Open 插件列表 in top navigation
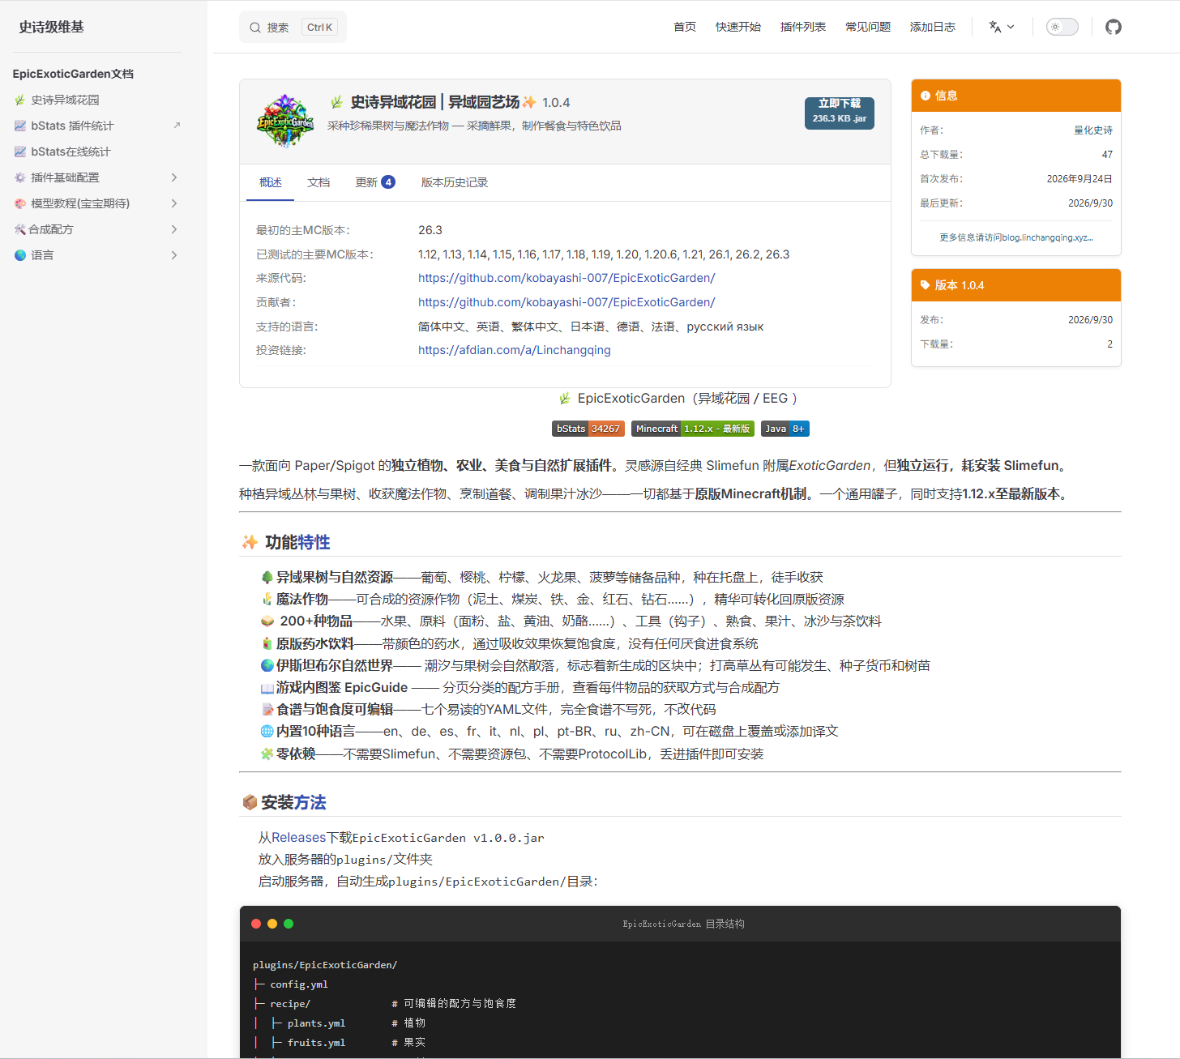This screenshot has height=1059, width=1180. (803, 27)
